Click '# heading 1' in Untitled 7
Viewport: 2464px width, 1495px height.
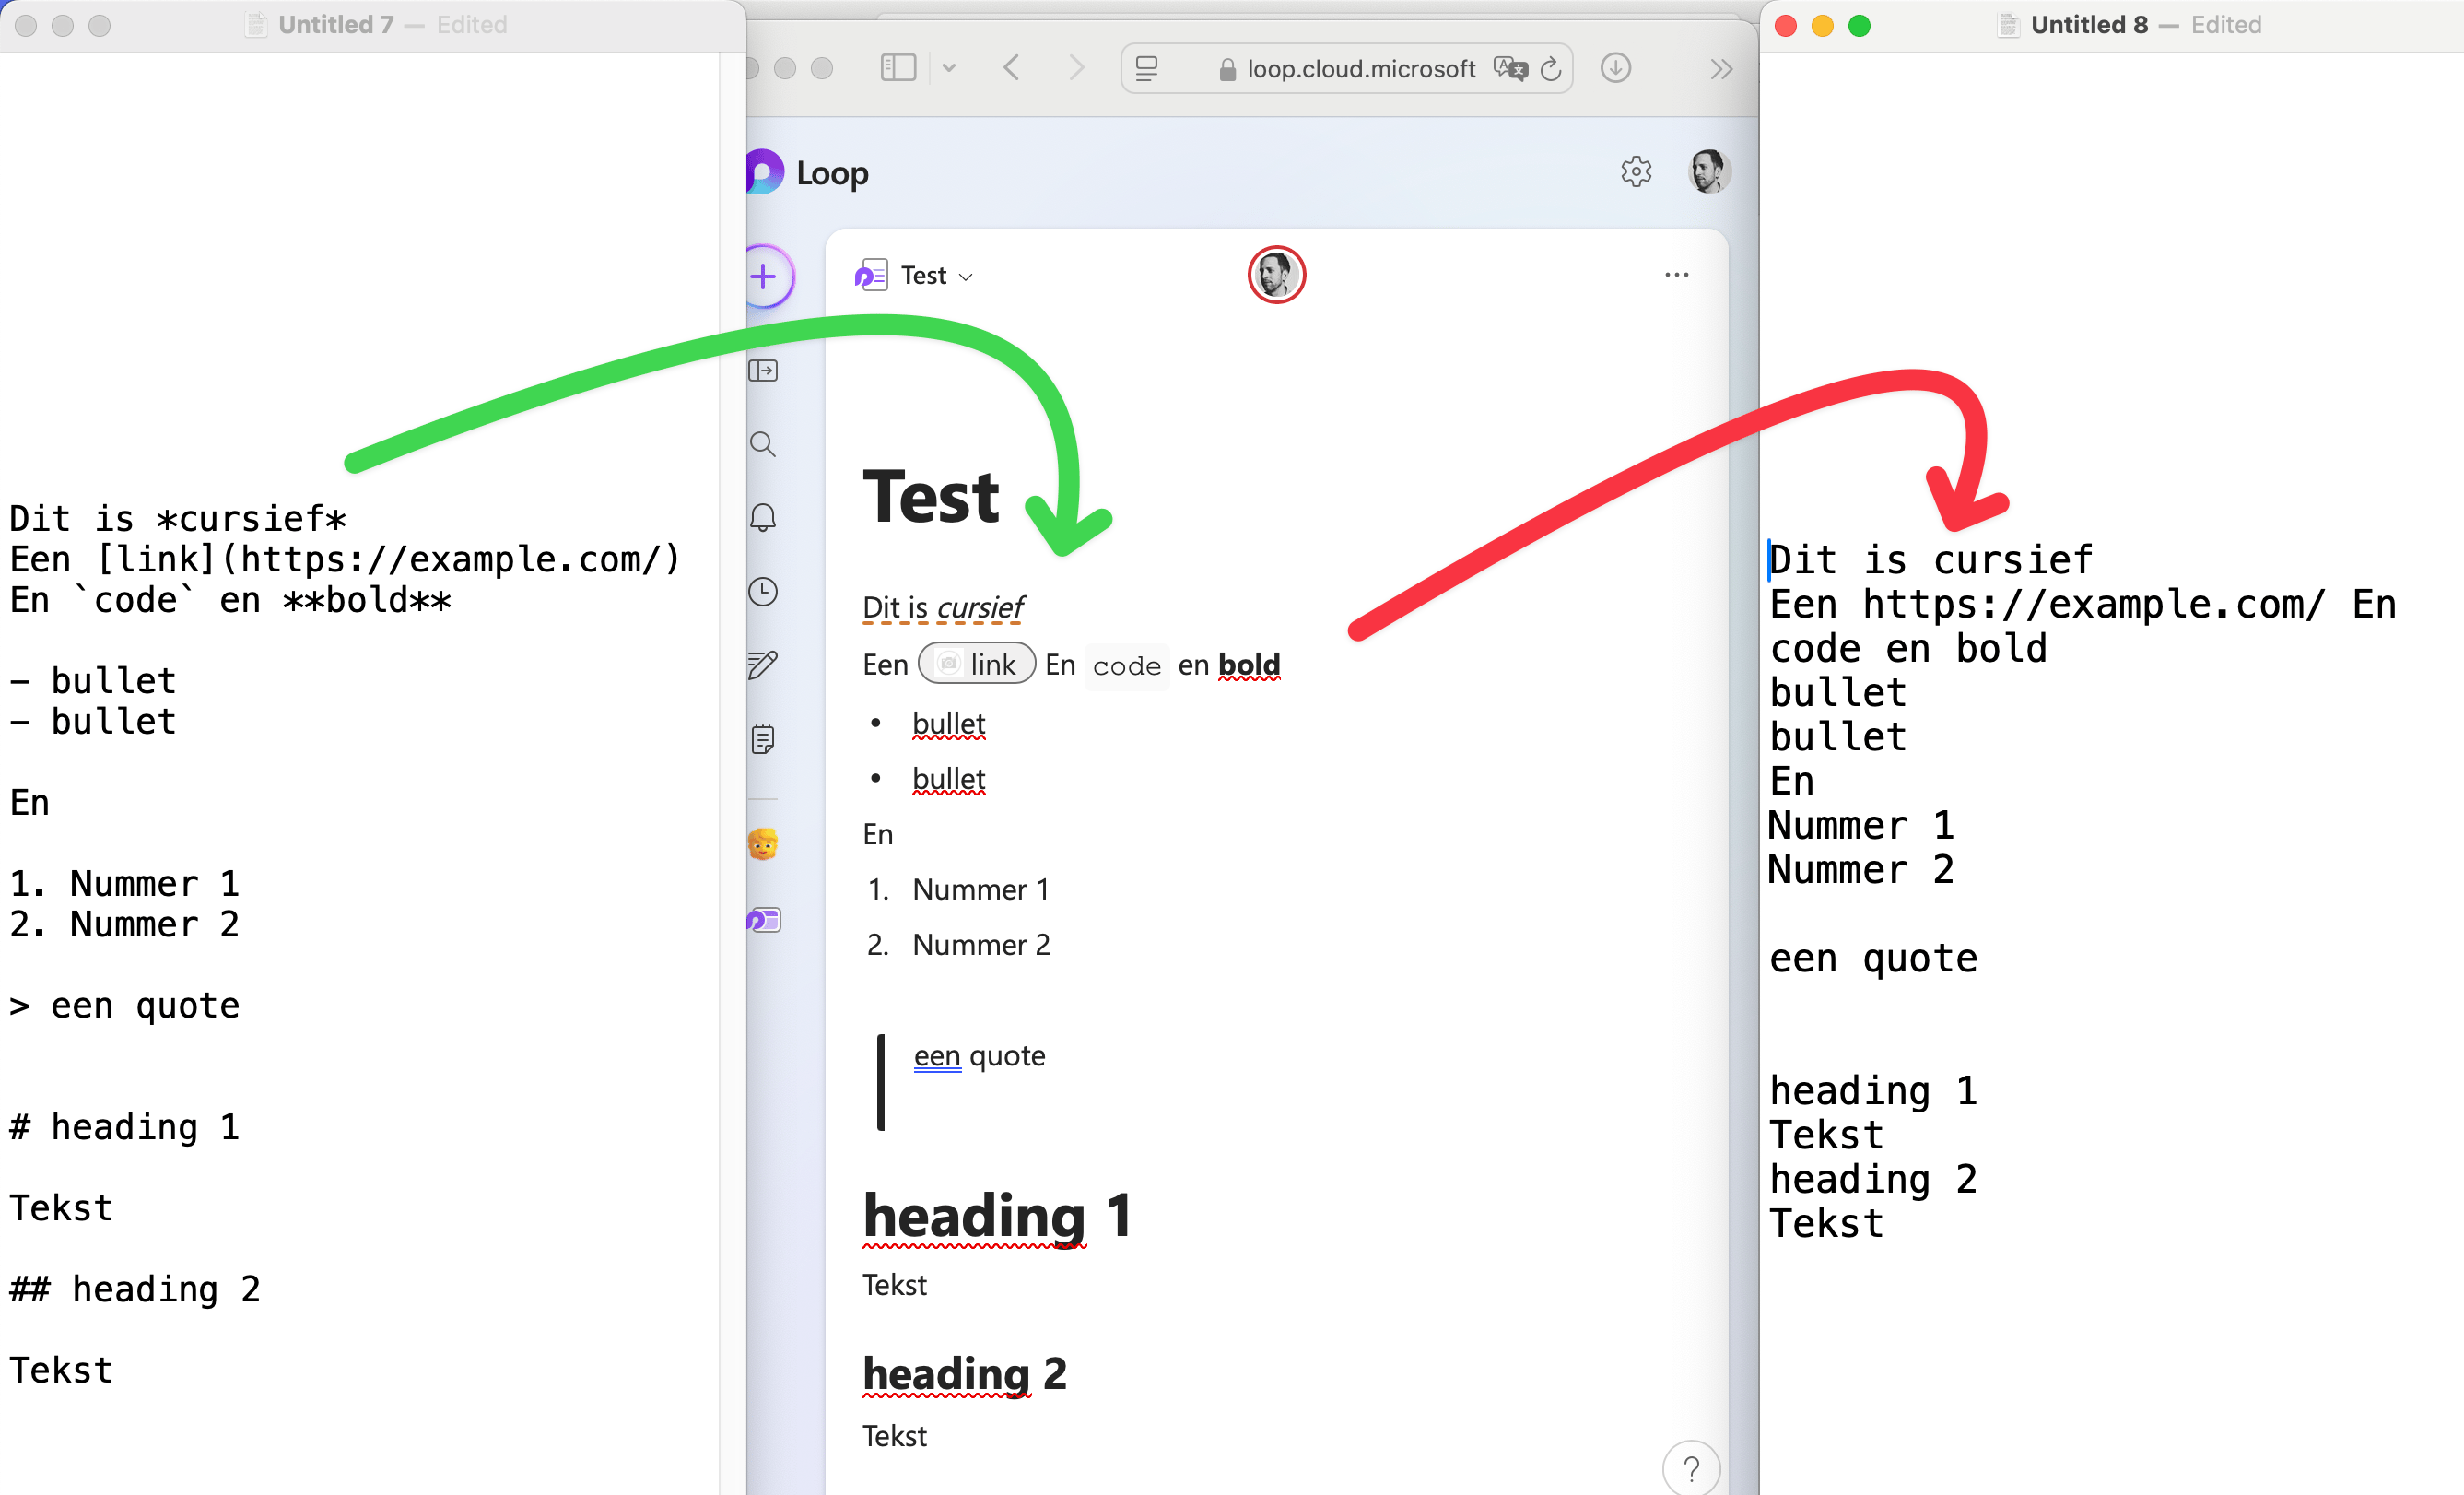pyautogui.click(x=124, y=1127)
